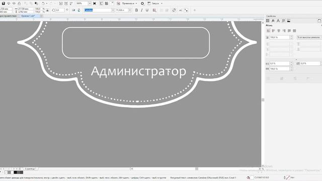Click the Import icon
Screen dimensions: 322x181
click(61, 4)
